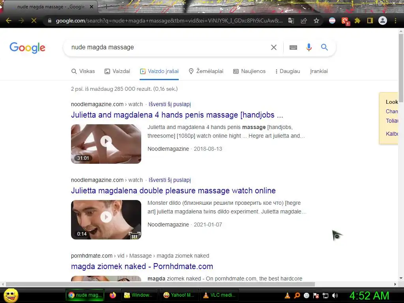The height and width of the screenshot is (303, 404).
Task: Open the VLC cone tray icon
Action: click(x=287, y=296)
